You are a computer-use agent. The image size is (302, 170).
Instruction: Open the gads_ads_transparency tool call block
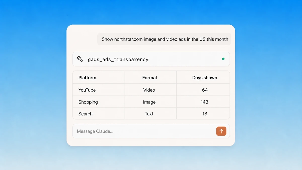click(151, 59)
